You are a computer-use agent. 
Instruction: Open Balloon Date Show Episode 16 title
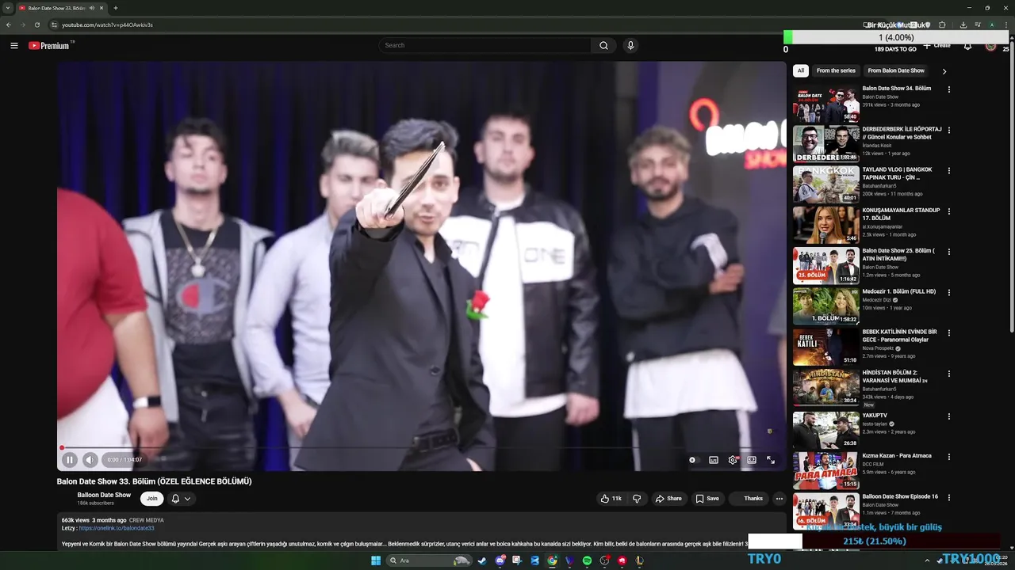[900, 496]
